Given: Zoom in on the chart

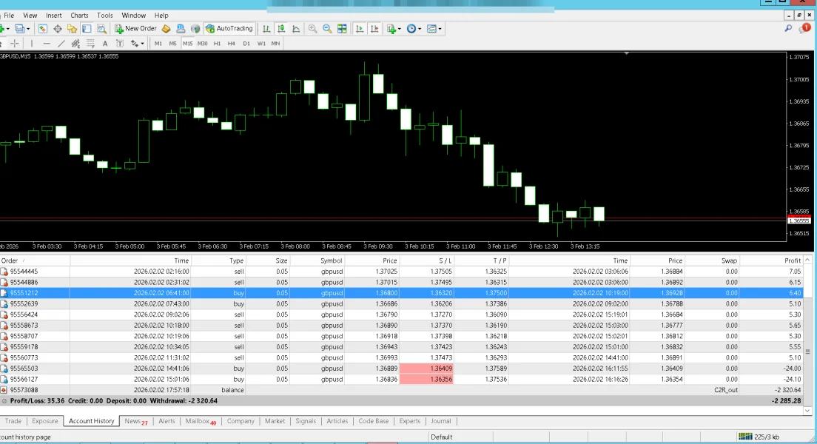Looking at the screenshot, I should (x=312, y=29).
